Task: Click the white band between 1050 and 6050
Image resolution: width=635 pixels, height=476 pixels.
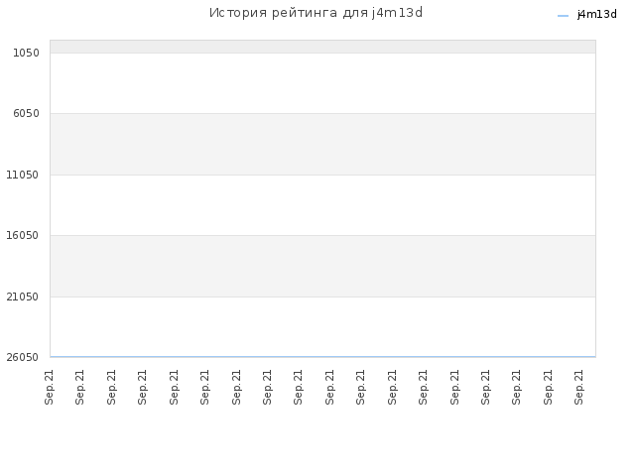Action: point(322,83)
